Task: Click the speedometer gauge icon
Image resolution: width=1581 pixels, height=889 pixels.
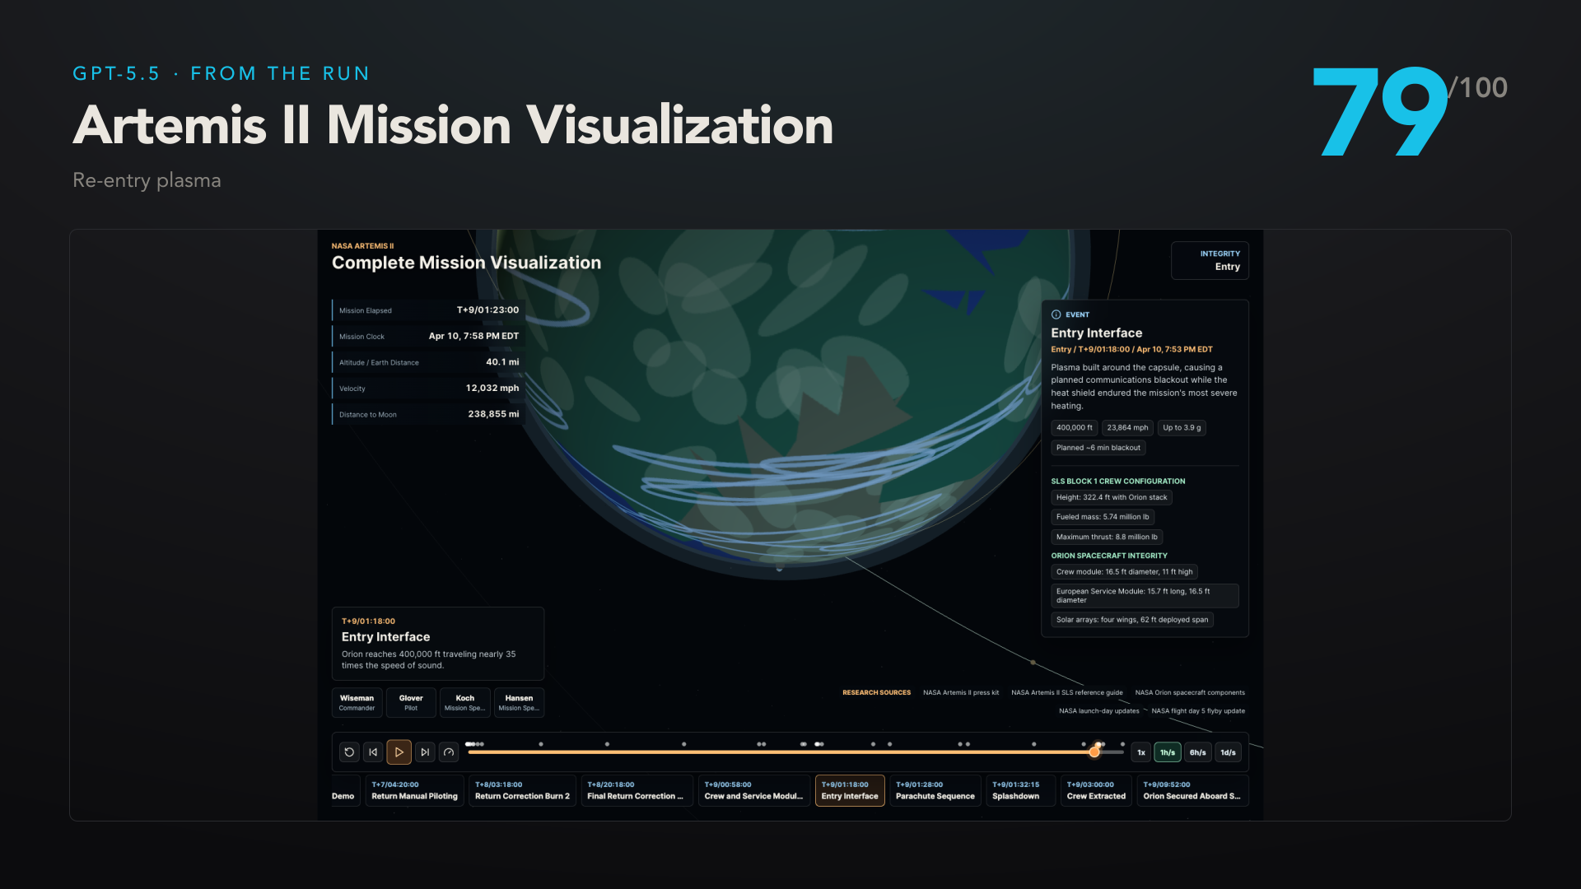Action: [x=449, y=752]
